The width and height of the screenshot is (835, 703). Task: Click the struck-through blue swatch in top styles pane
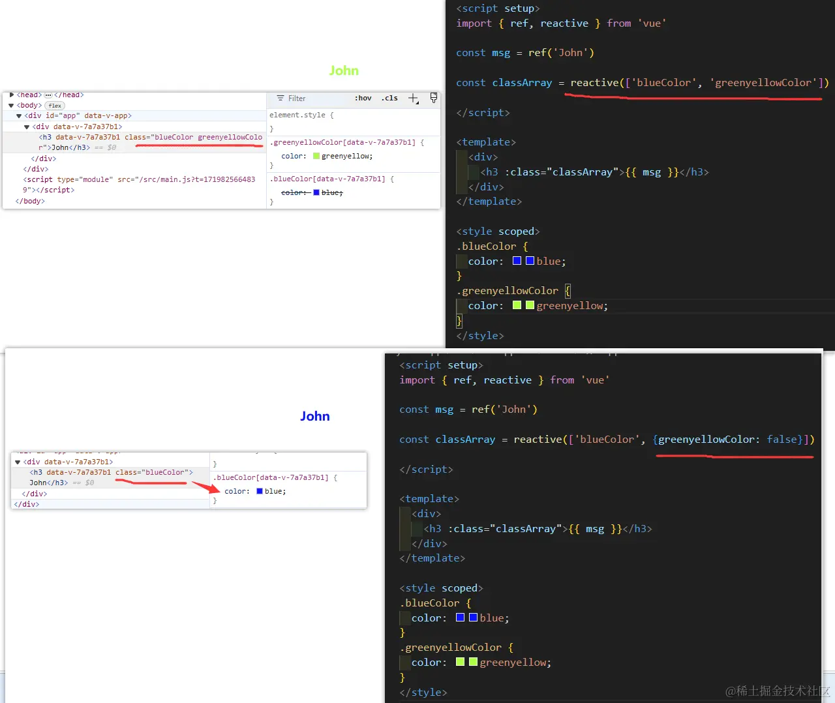(316, 193)
